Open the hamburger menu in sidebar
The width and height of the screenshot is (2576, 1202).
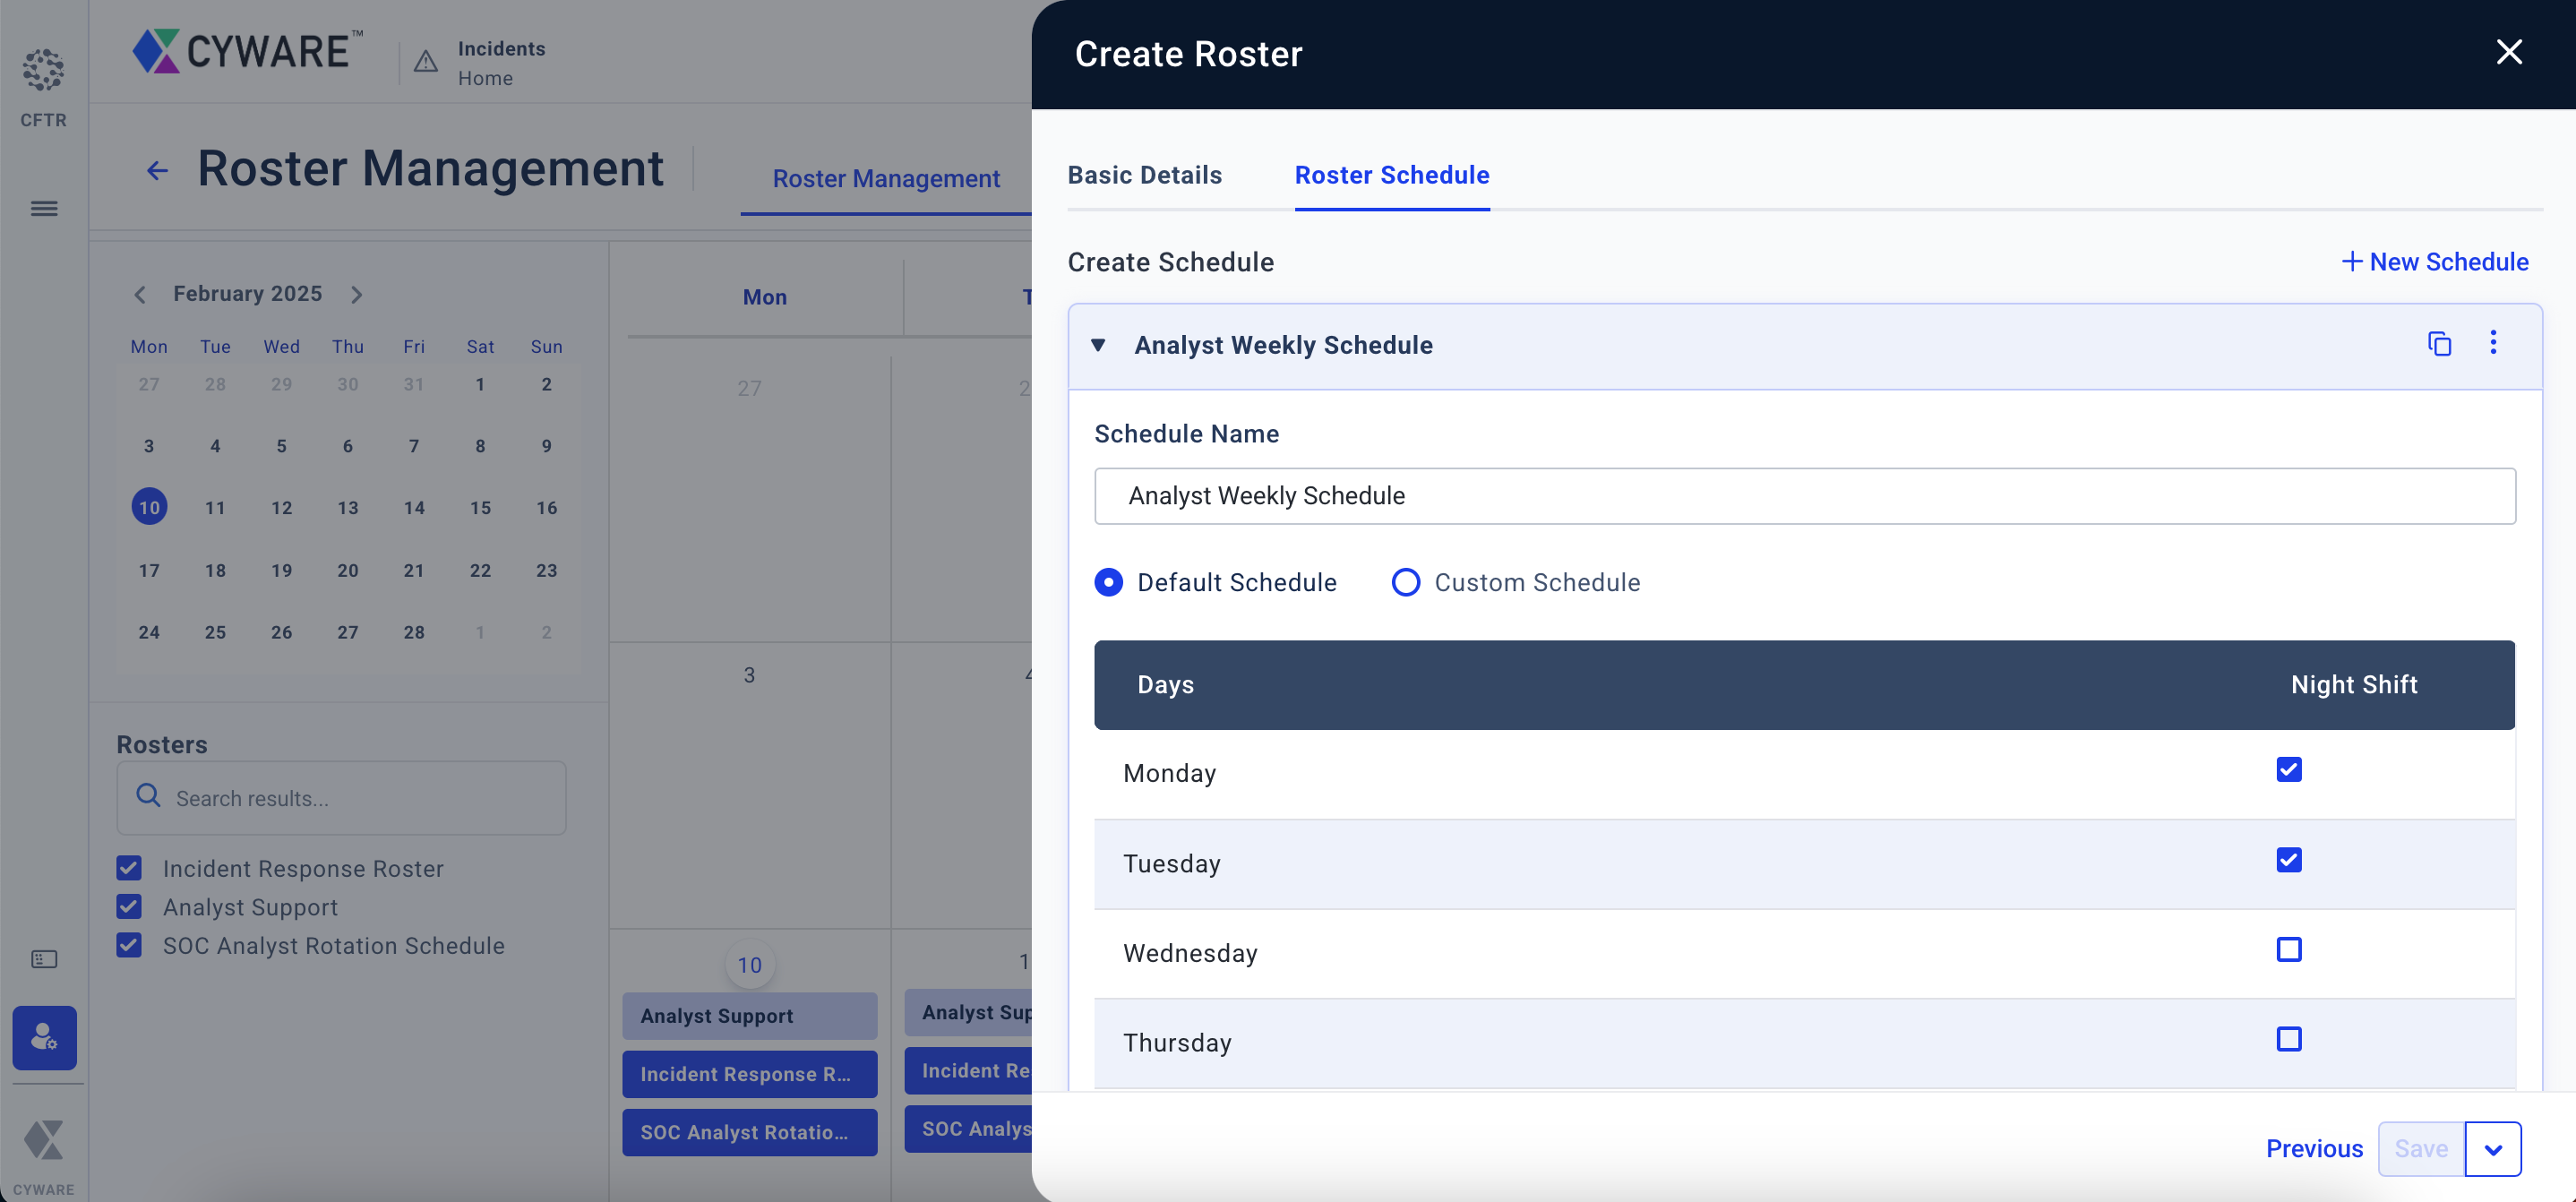point(43,208)
